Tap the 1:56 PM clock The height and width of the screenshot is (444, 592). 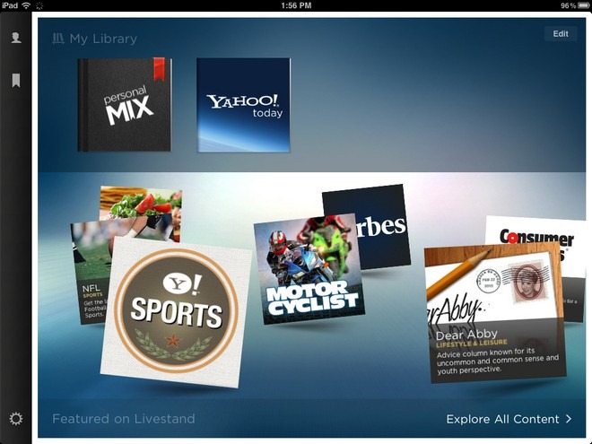(x=296, y=5)
